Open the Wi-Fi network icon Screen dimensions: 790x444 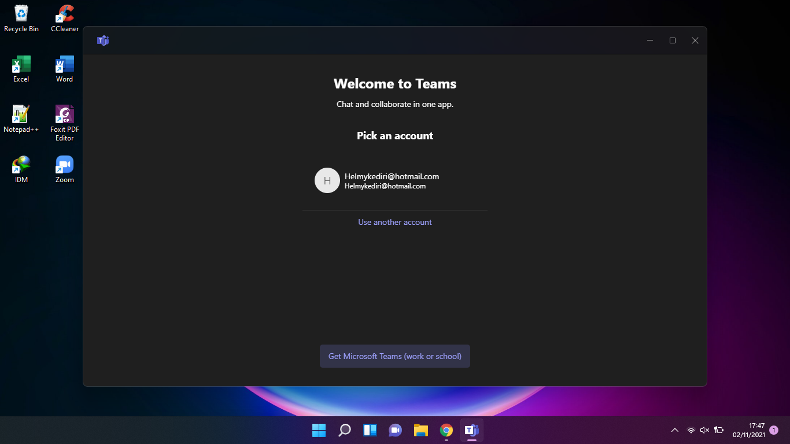(x=691, y=430)
